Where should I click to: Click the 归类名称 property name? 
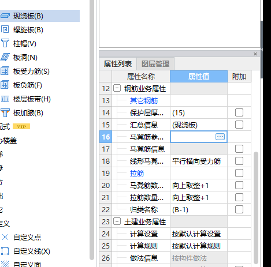(x=144, y=210)
